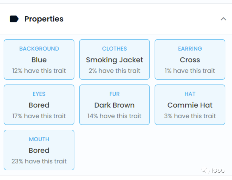Click the "17% have this trait" text
Image resolution: width=232 pixels, height=180 pixels.
tap(39, 116)
